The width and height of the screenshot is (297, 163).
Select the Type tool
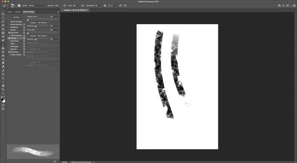tap(3, 74)
